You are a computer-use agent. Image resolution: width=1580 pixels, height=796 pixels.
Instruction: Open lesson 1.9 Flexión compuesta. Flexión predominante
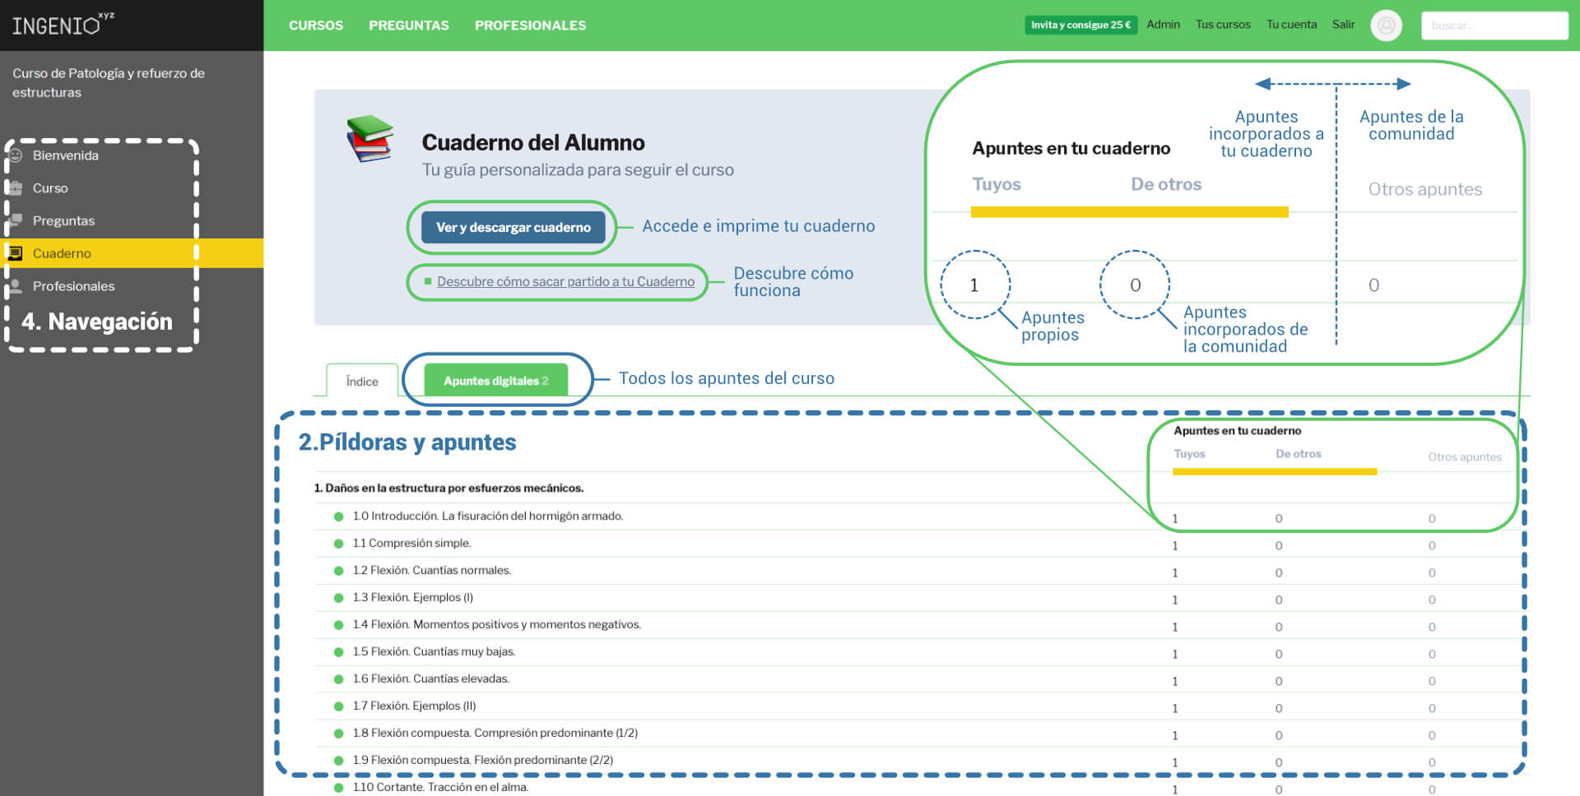pos(483,761)
